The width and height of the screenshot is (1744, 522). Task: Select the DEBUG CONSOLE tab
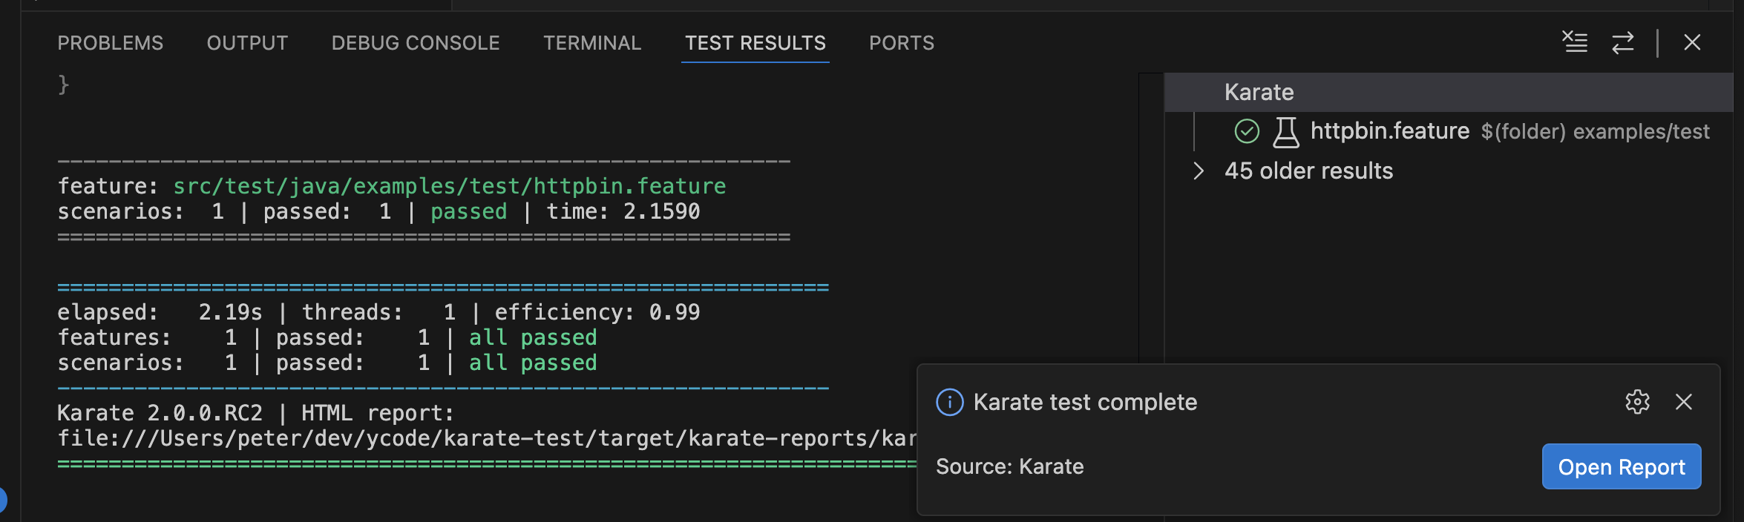[416, 43]
